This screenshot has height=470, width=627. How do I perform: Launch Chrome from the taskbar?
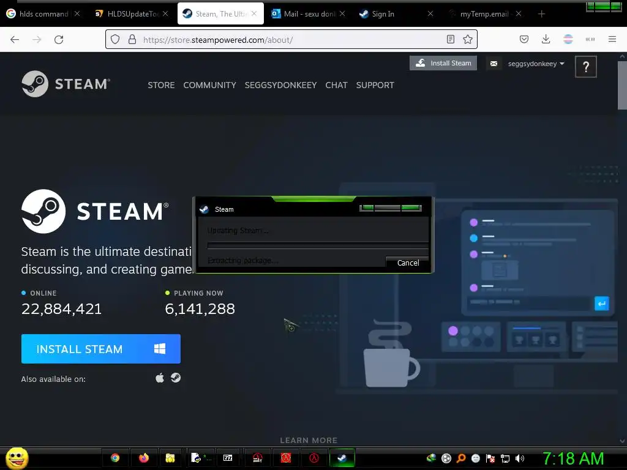click(x=115, y=458)
